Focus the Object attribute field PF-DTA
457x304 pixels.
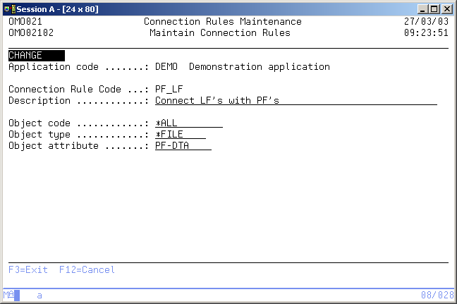(183, 146)
